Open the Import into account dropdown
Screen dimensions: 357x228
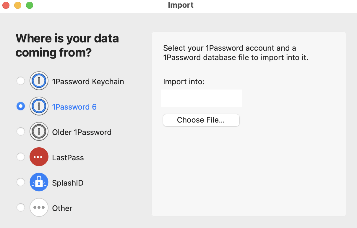(201, 98)
